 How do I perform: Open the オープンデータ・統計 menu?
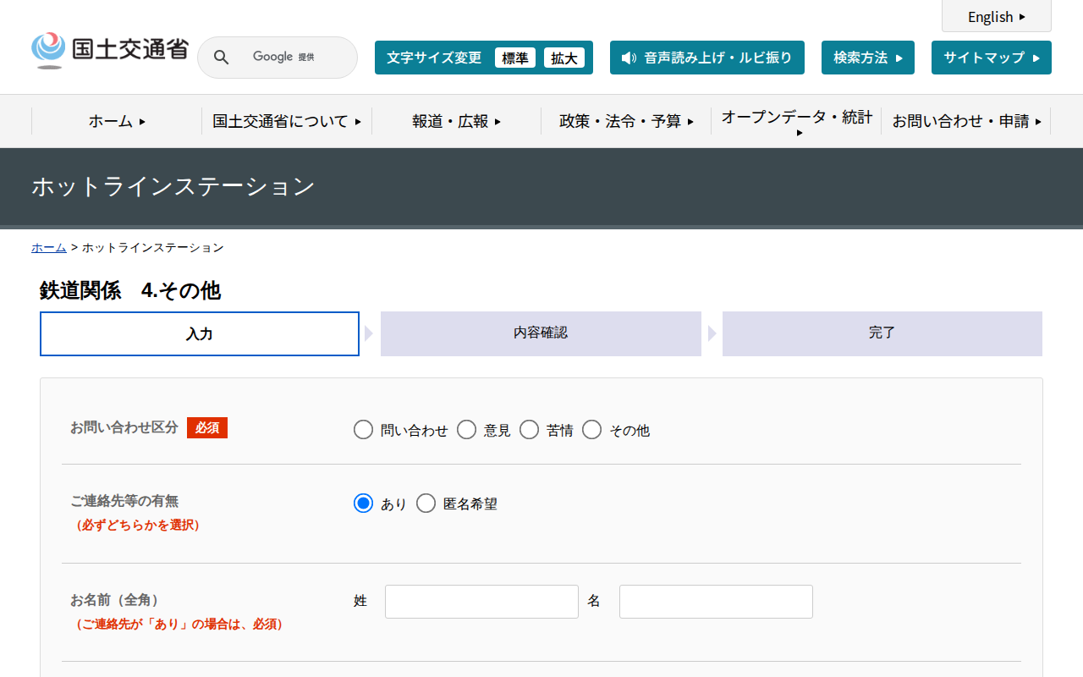pyautogui.click(x=796, y=121)
